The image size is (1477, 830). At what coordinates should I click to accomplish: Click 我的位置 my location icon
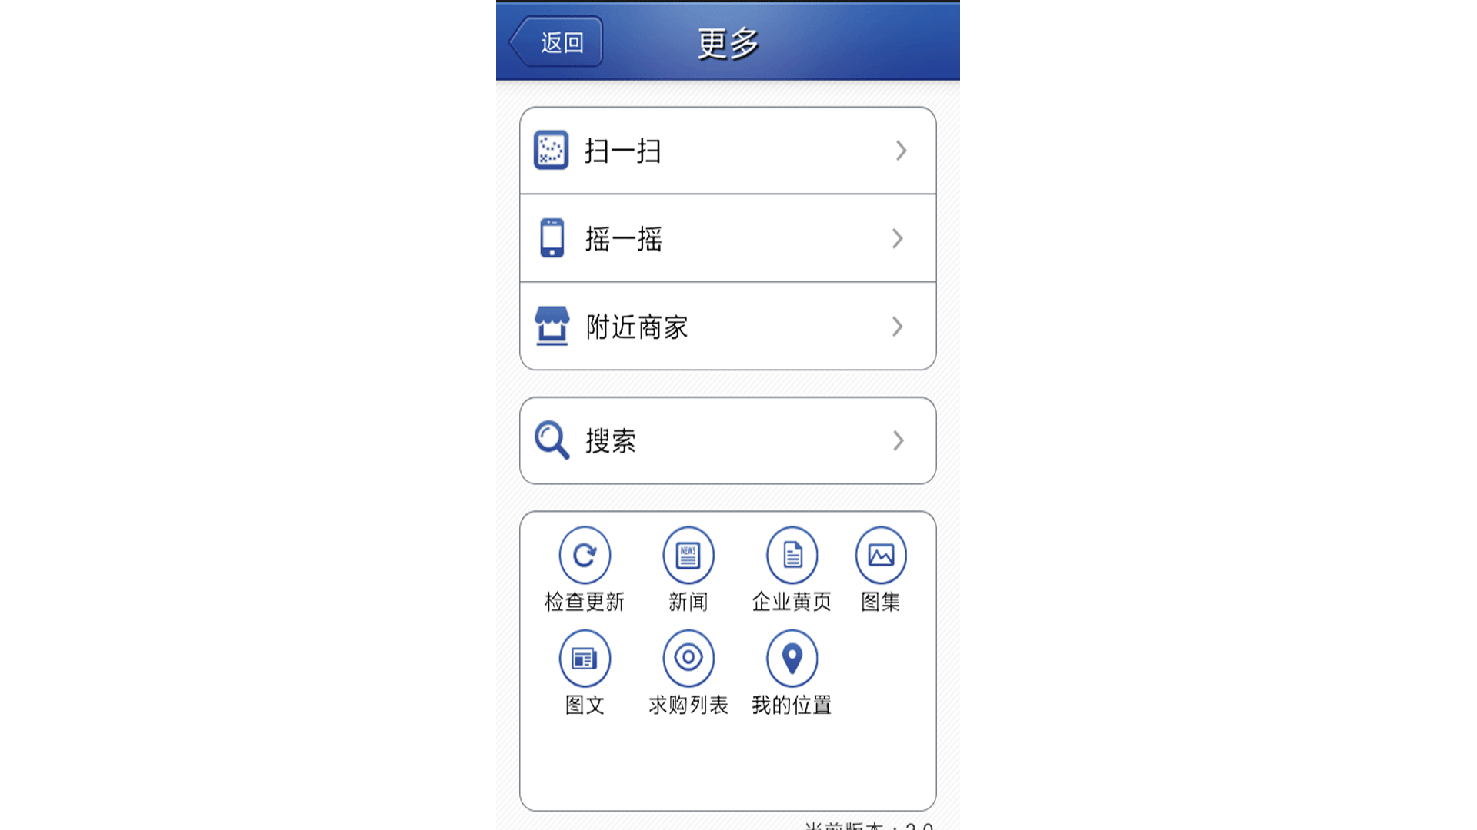coord(790,659)
